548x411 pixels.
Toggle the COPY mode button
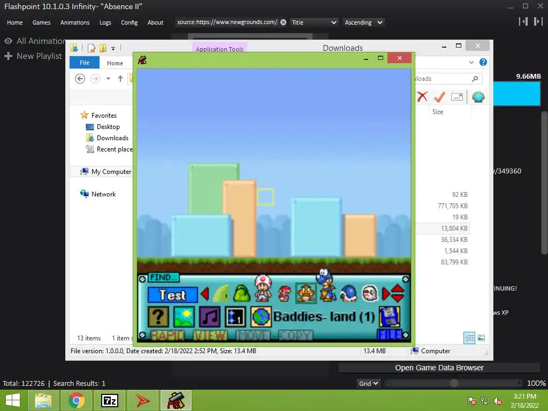(x=295, y=336)
